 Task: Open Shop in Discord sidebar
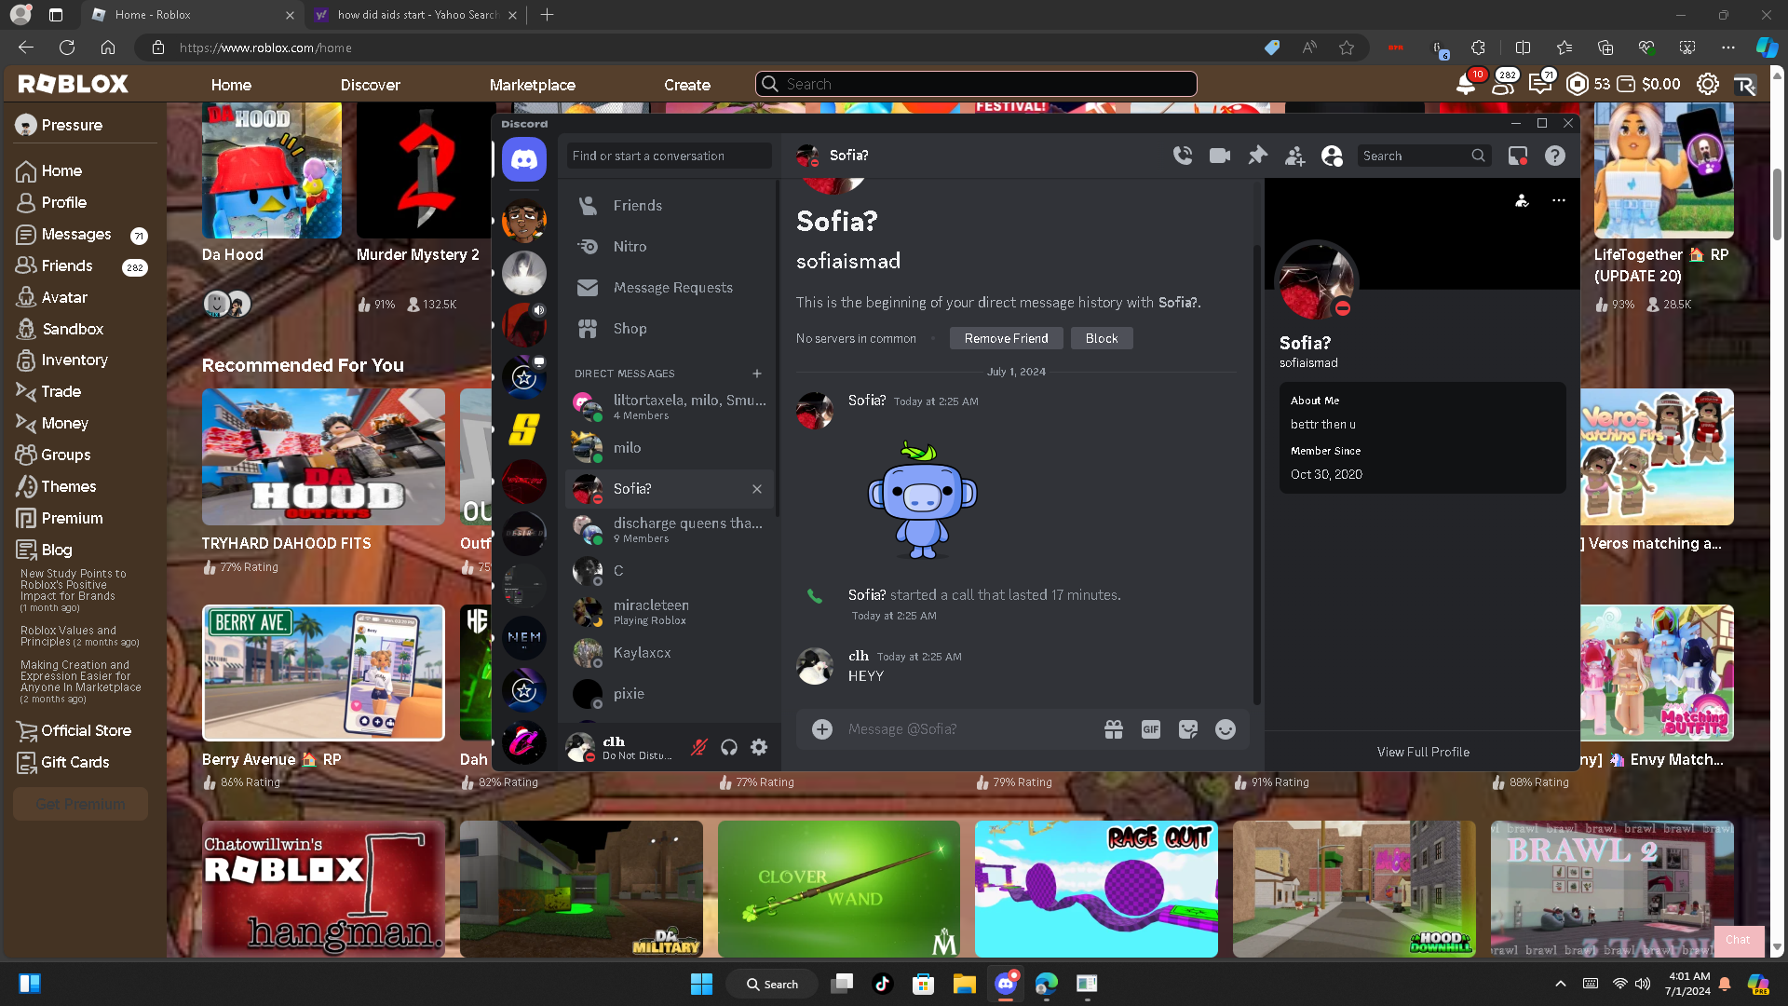670,329
